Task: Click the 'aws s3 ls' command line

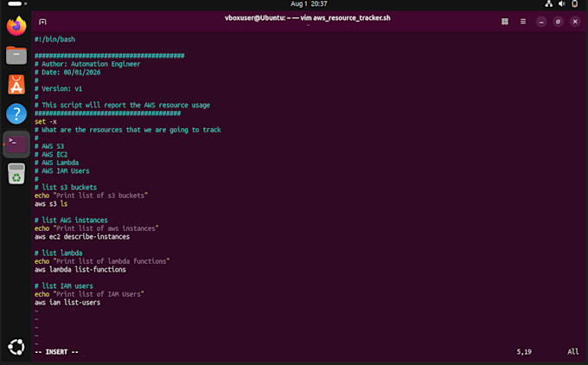Action: pos(51,204)
